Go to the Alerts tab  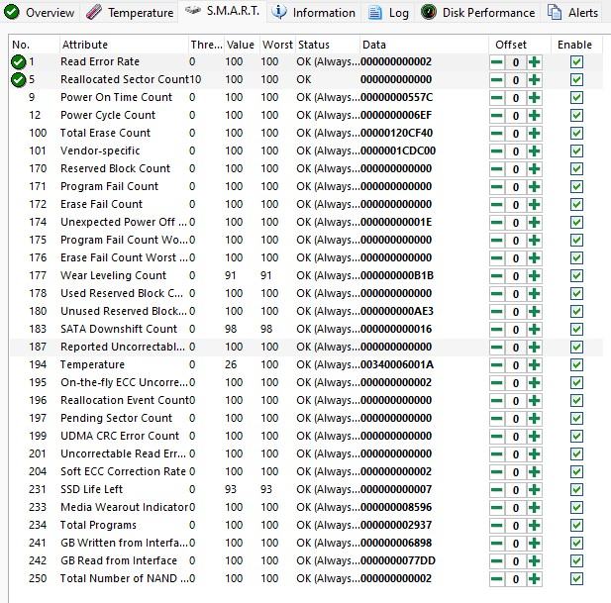(572, 13)
